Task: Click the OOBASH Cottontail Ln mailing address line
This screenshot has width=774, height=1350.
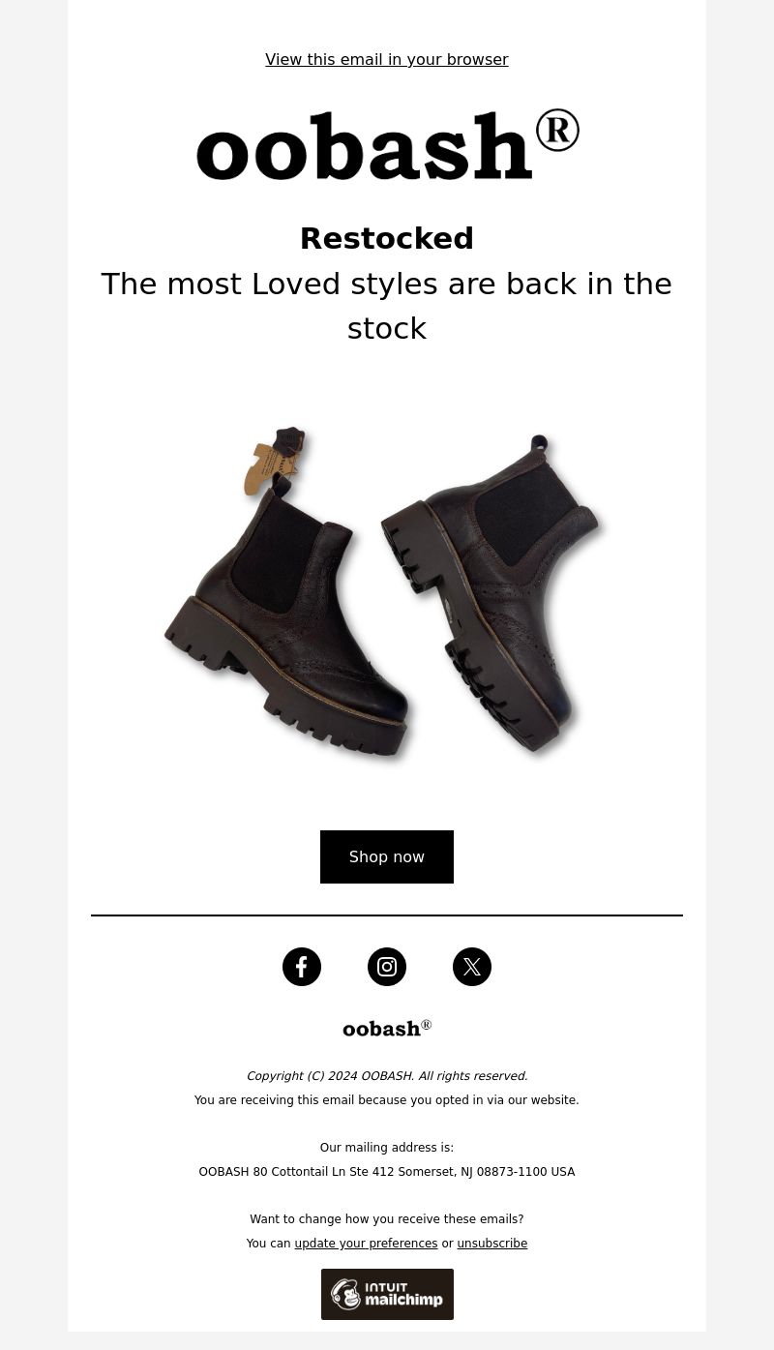Action: pyautogui.click(x=387, y=1172)
